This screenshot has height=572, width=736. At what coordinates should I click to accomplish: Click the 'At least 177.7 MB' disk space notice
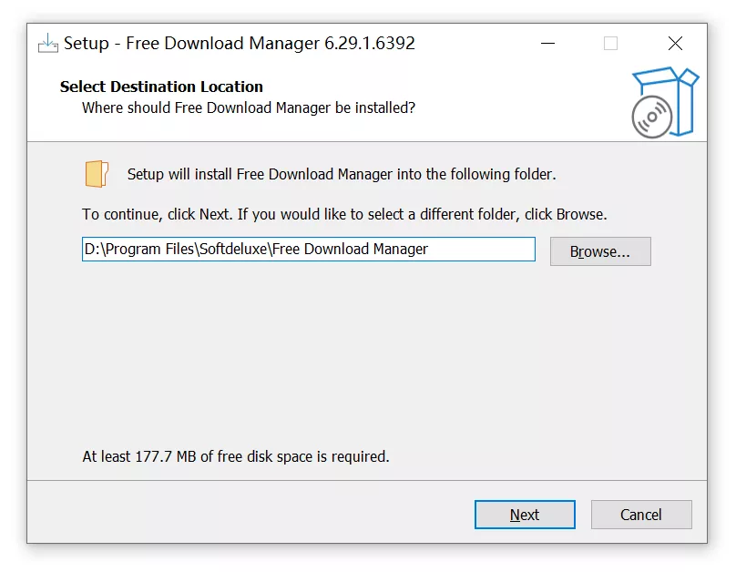pos(236,456)
